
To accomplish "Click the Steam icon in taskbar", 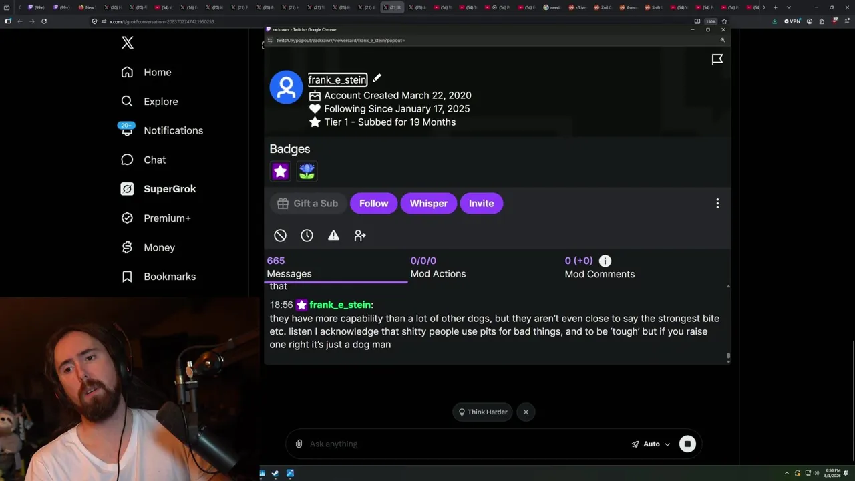I will (275, 474).
